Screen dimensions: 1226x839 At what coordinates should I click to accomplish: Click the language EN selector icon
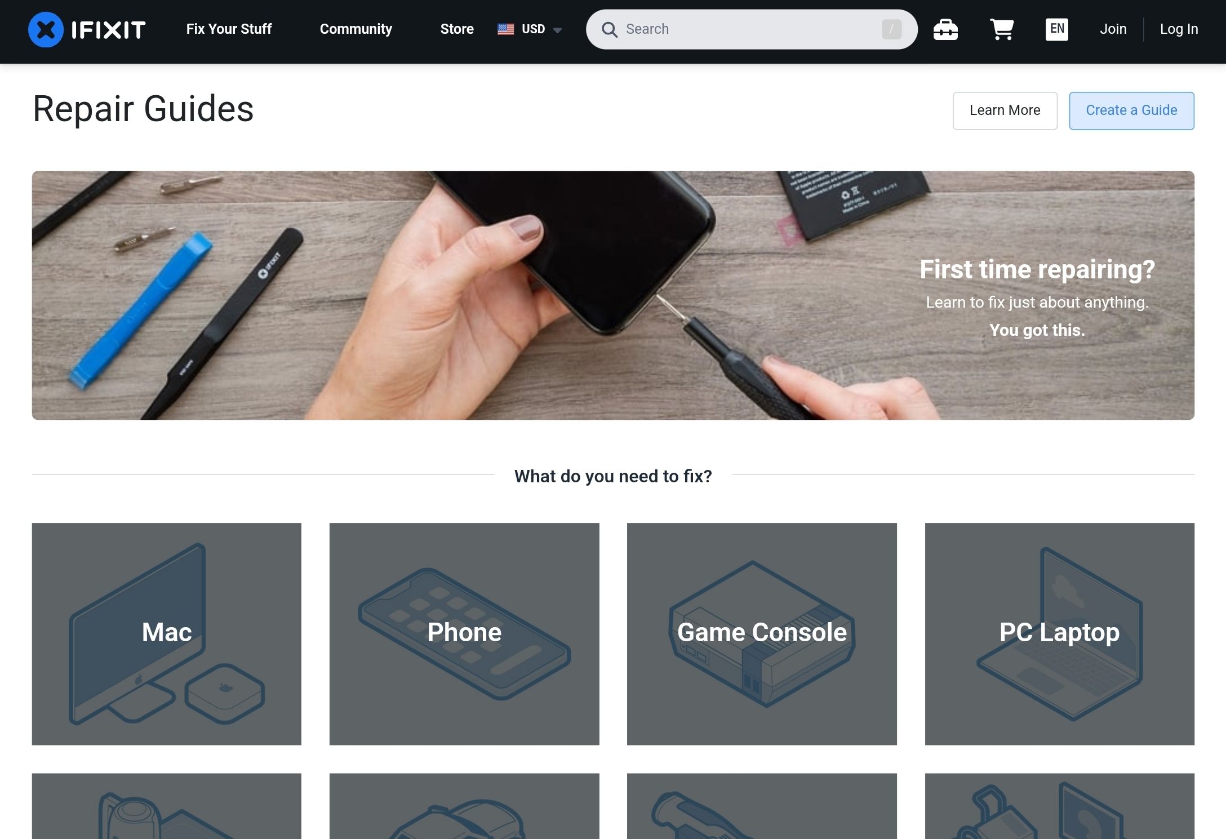click(x=1056, y=28)
